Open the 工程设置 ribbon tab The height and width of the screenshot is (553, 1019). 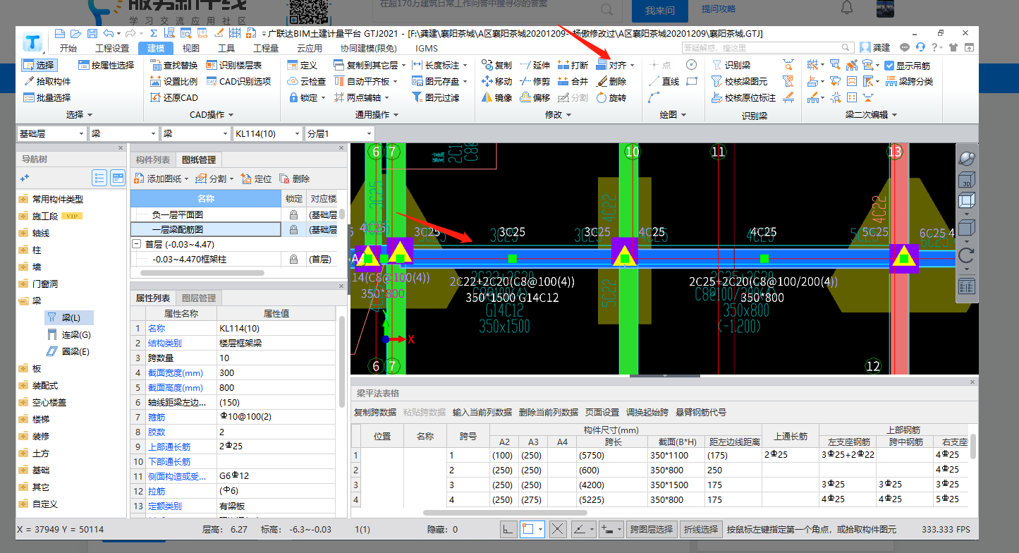tap(112, 48)
